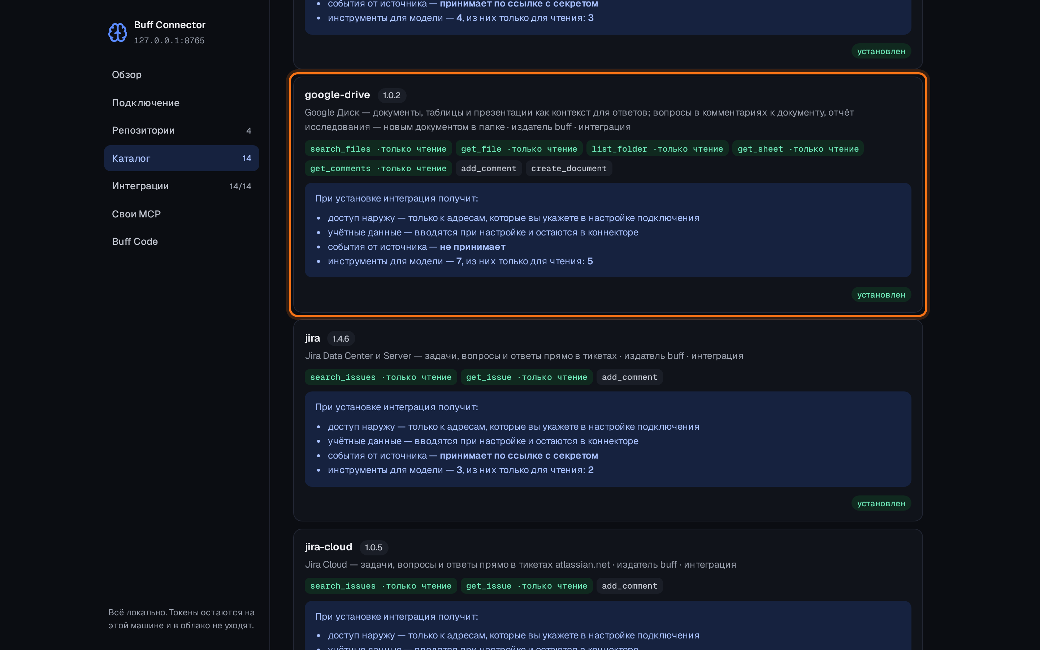Click the Каталог count badge 14
The width and height of the screenshot is (1040, 650).
247,158
